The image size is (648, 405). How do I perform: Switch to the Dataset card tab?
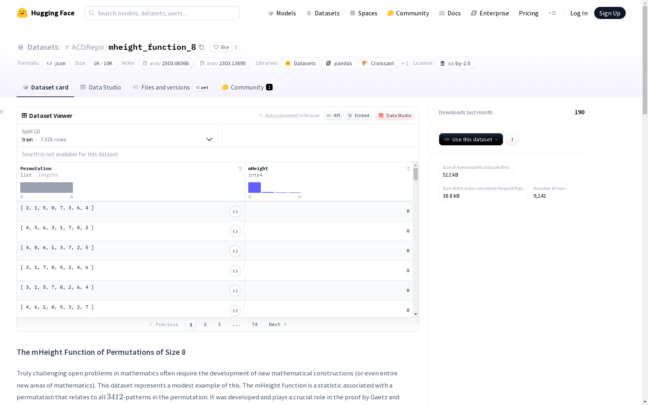pos(45,87)
